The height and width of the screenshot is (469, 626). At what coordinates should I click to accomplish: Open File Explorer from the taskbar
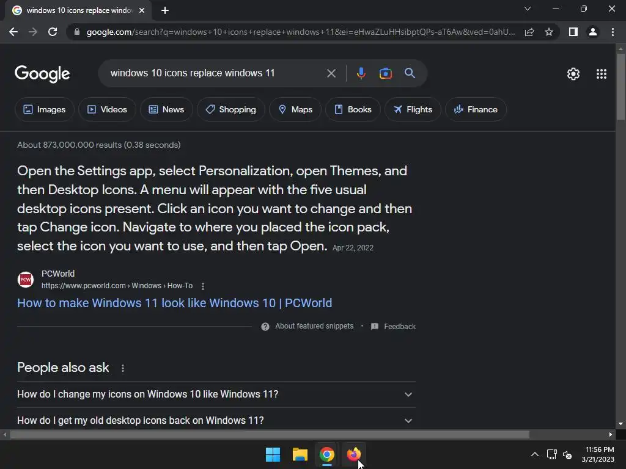point(300,454)
